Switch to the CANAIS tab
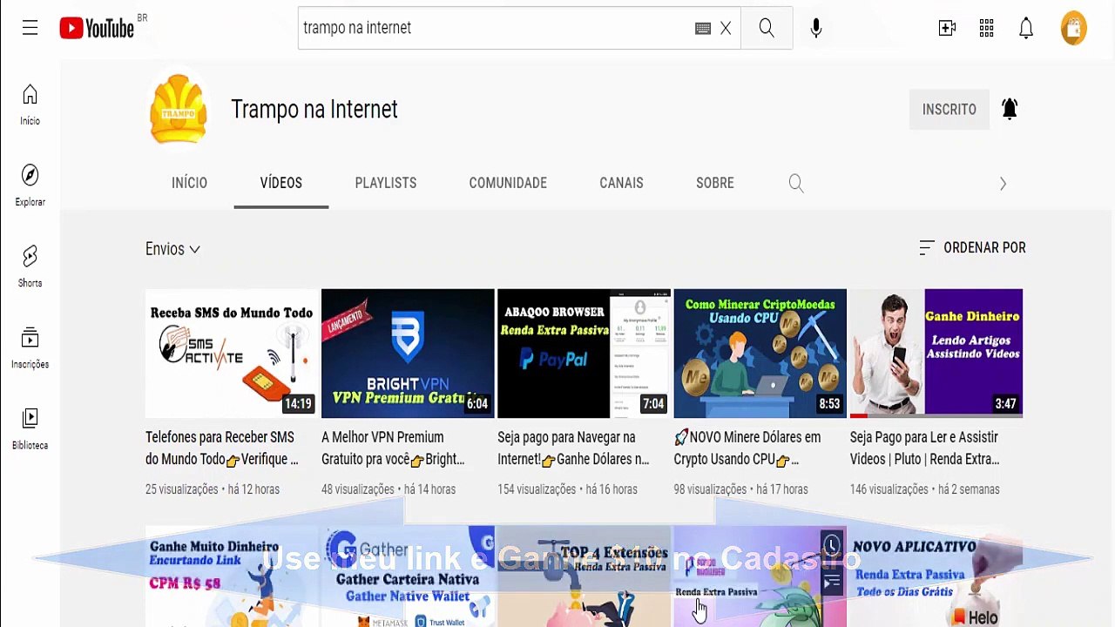1115x627 pixels. [x=621, y=183]
